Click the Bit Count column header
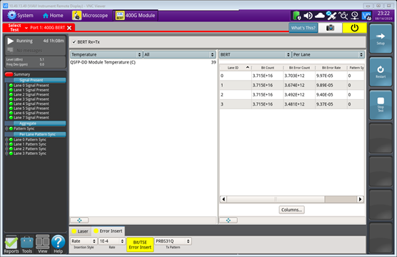Viewport: 397px width, 257px height. [x=267, y=68]
